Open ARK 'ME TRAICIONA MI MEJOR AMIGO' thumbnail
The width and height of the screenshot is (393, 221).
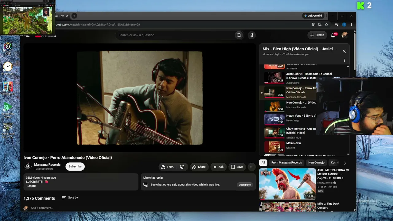point(287,184)
